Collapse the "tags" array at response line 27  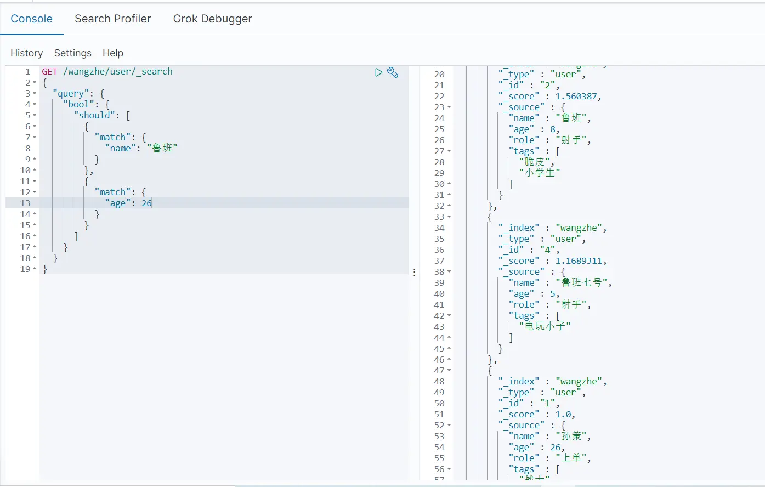[x=449, y=151]
